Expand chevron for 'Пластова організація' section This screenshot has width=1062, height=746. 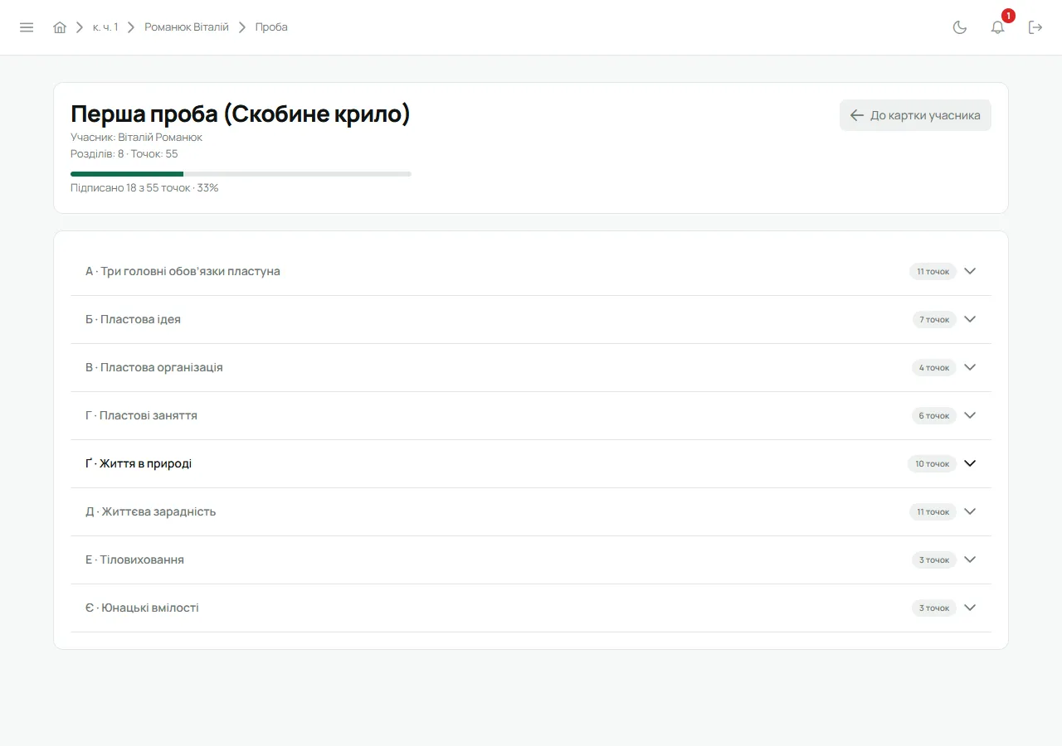[970, 367]
